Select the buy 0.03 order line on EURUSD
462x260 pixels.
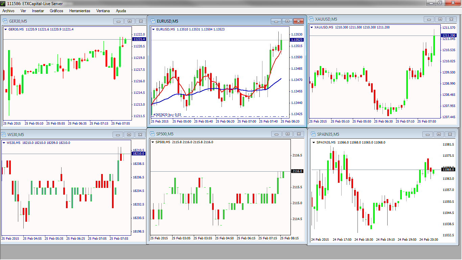click(x=167, y=115)
